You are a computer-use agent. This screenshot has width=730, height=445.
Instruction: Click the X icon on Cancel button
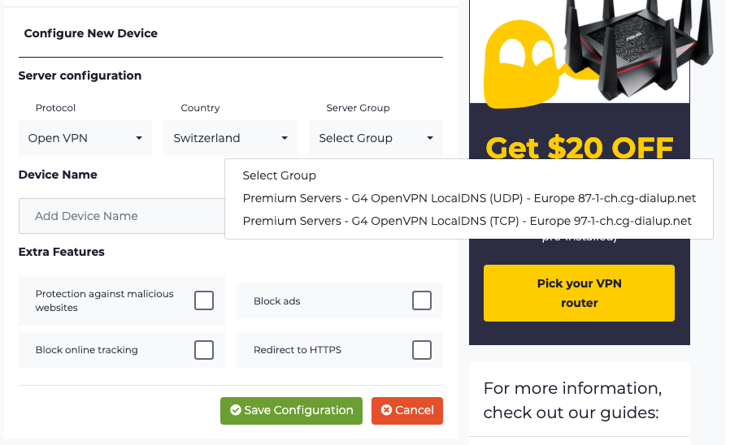386,410
